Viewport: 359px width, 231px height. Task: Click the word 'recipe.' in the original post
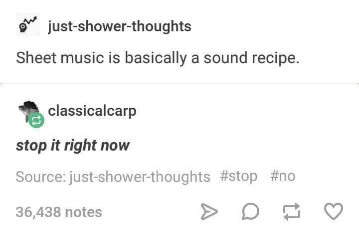pos(275,59)
